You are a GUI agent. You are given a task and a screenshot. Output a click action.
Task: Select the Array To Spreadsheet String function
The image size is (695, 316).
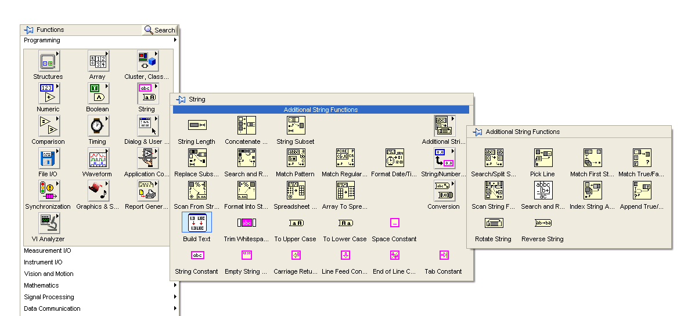345,190
